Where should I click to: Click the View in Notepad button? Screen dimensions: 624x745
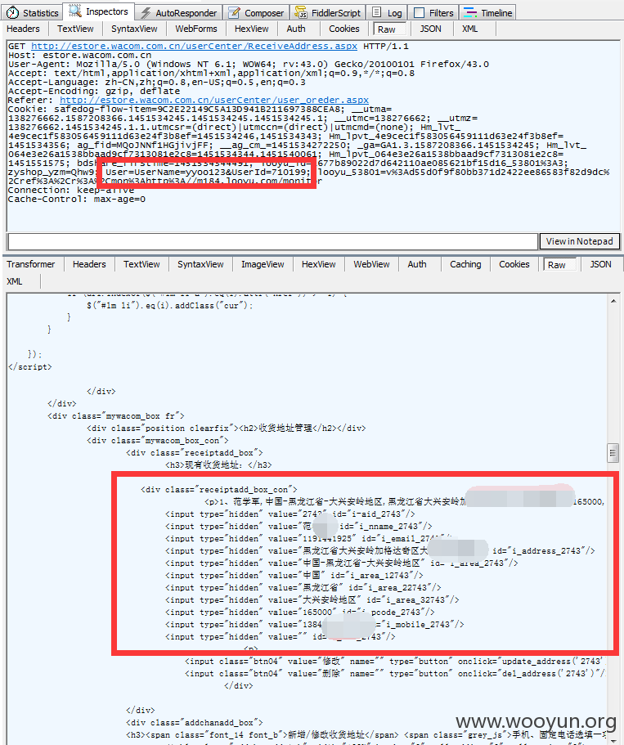[579, 241]
